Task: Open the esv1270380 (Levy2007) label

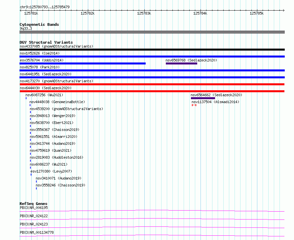Action: (x=51, y=171)
